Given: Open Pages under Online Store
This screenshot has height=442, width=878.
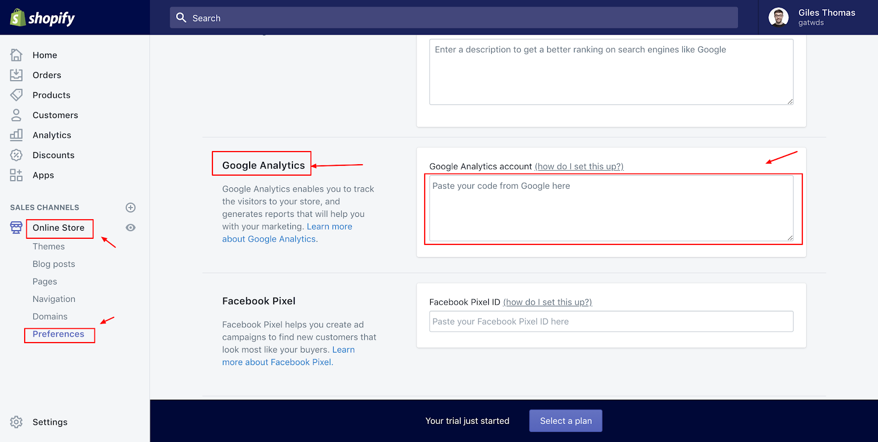Looking at the screenshot, I should 45,282.
